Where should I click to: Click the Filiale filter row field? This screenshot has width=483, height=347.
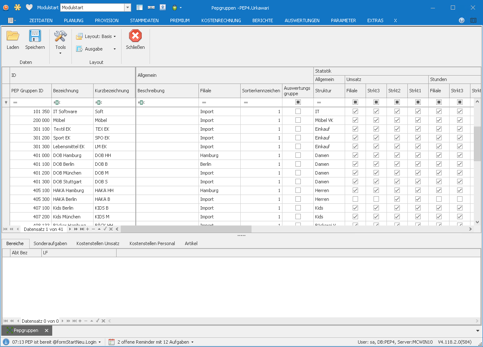tap(219, 102)
